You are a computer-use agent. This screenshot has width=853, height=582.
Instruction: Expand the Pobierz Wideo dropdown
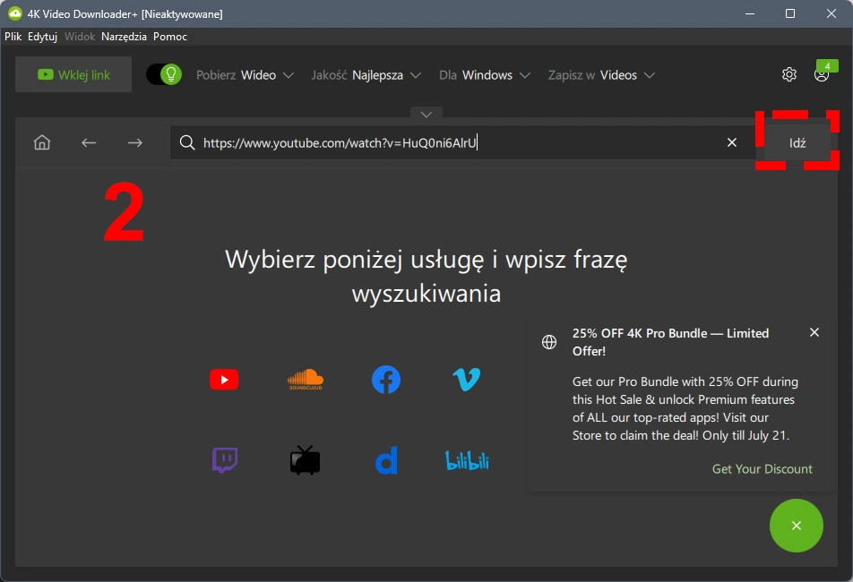point(245,75)
